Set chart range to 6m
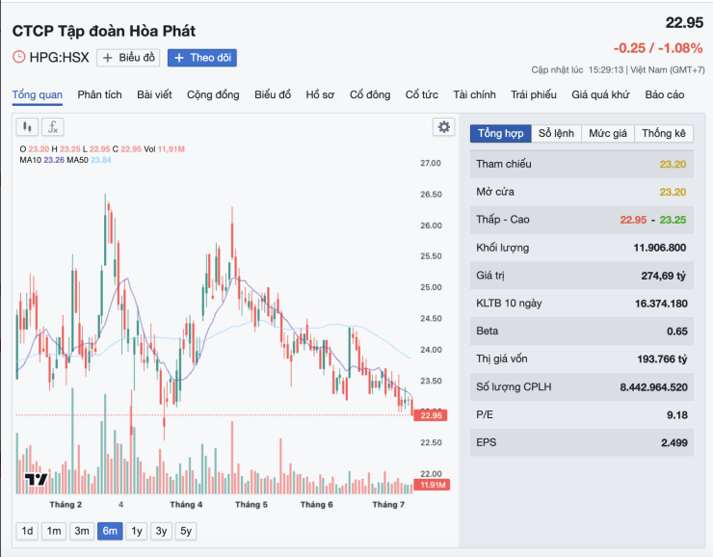 110,531
